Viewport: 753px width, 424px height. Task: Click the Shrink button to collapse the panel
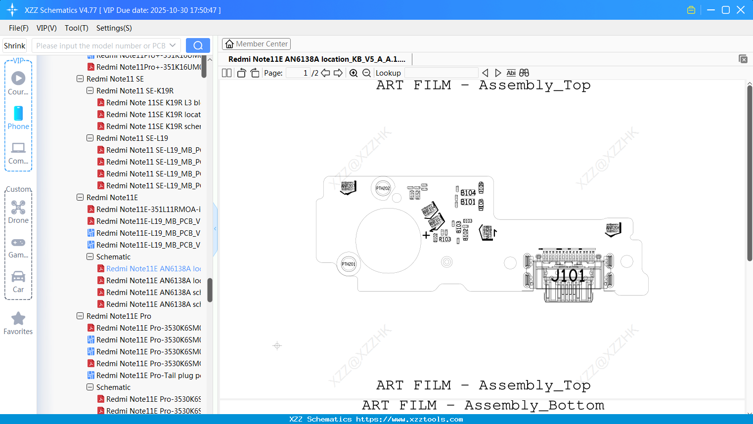(14, 45)
